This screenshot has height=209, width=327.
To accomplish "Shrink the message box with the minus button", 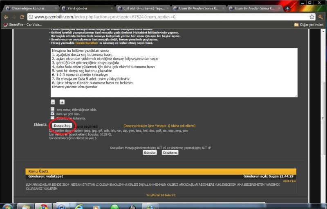I will [x=53, y=102].
